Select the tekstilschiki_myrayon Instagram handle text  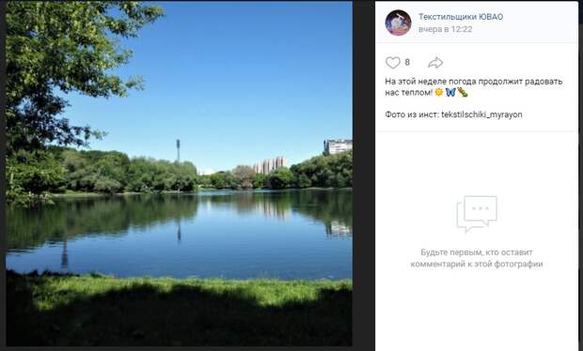point(481,114)
